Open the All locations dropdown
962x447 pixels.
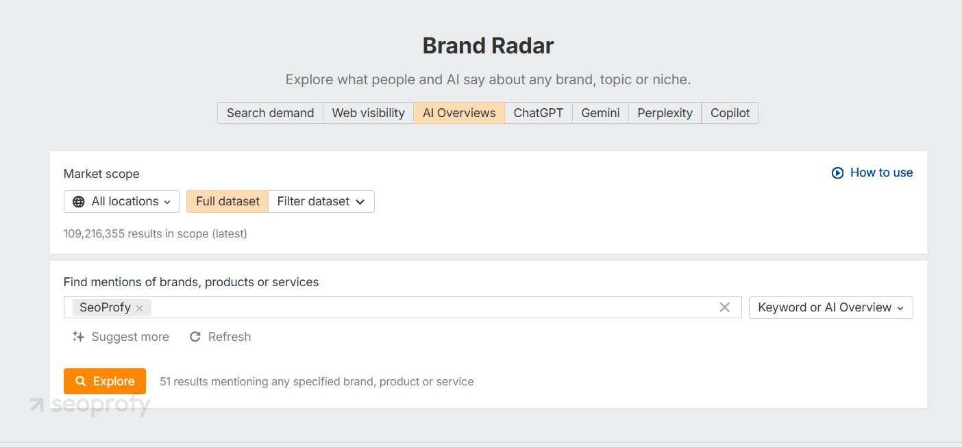[121, 201]
